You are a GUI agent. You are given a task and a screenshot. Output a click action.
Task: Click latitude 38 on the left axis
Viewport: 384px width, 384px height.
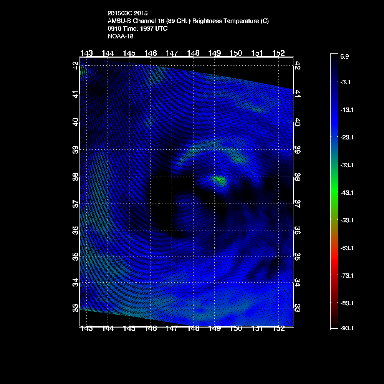[76, 177]
